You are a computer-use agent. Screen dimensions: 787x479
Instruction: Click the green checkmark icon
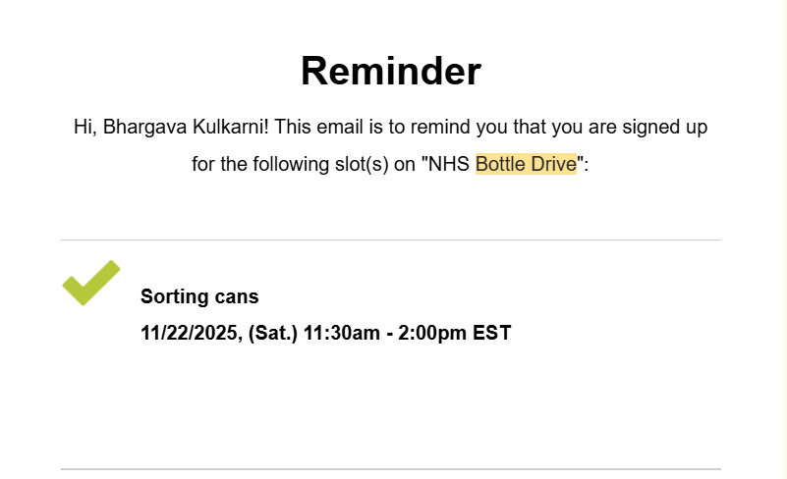[90, 283]
